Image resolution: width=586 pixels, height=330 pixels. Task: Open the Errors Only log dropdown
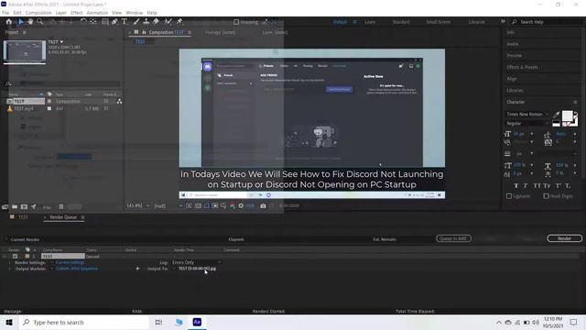196,263
